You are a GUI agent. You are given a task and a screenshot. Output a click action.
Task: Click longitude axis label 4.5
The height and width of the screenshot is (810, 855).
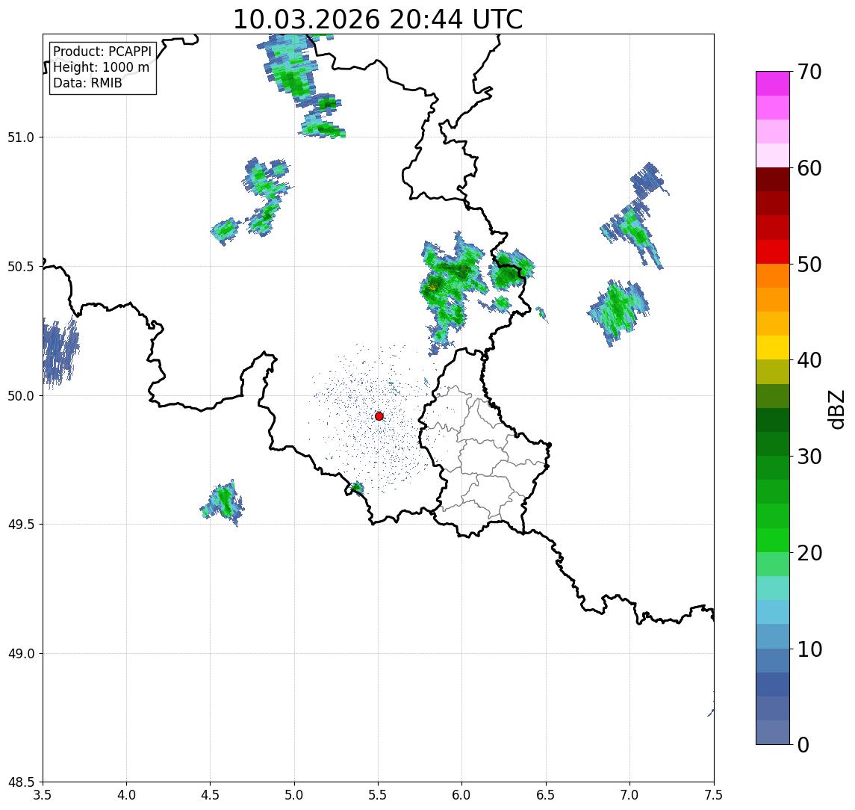pos(211,795)
